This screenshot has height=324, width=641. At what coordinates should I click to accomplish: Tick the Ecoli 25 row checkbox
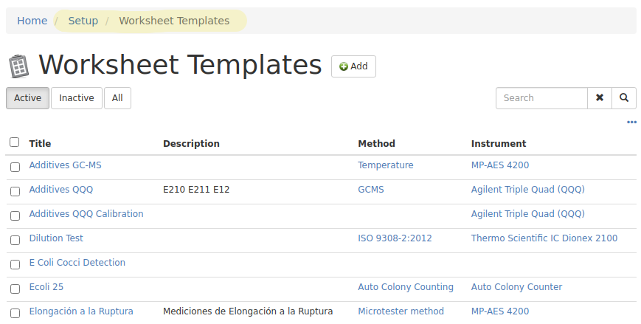pyautogui.click(x=15, y=289)
